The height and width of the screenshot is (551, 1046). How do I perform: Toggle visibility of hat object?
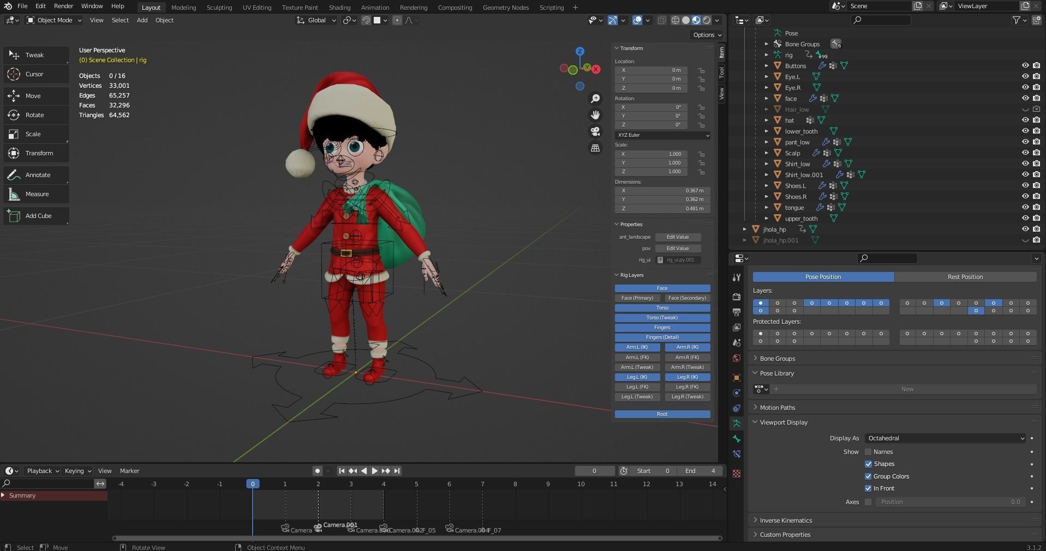(x=1025, y=120)
